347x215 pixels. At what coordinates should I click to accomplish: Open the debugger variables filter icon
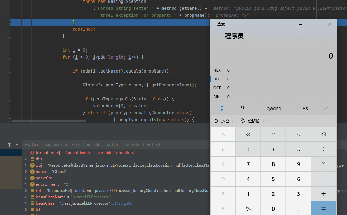9,145
